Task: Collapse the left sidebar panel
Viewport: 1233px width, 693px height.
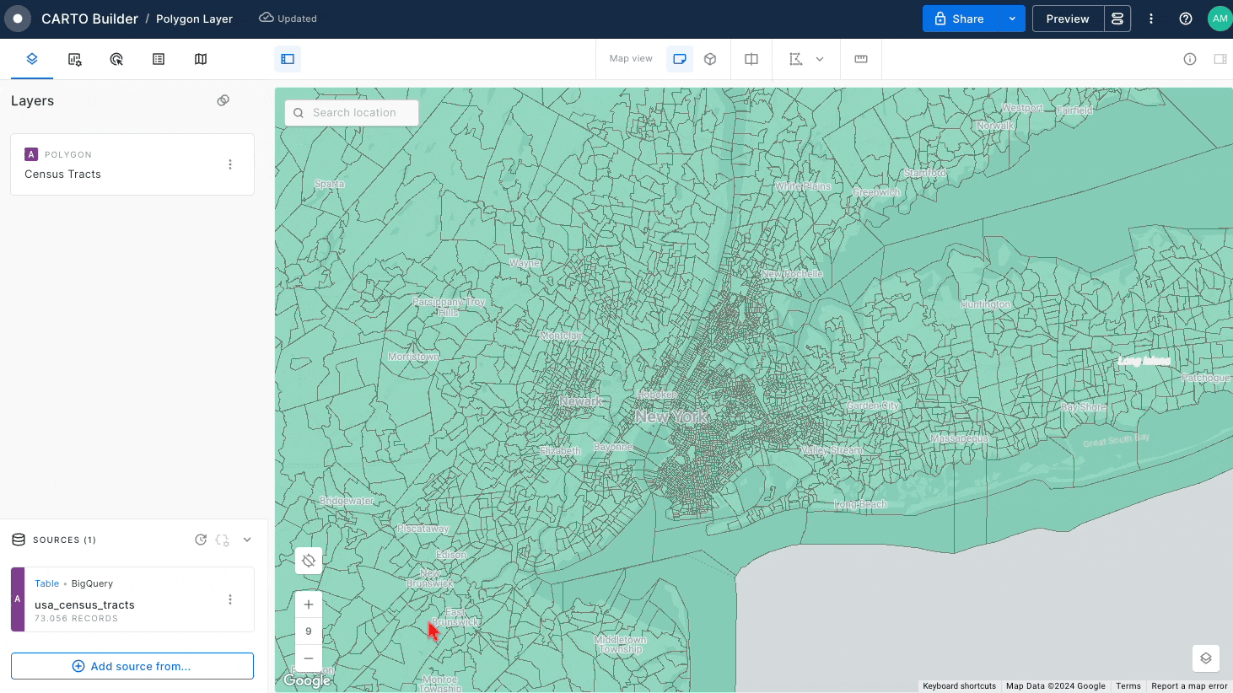Action: click(288, 59)
